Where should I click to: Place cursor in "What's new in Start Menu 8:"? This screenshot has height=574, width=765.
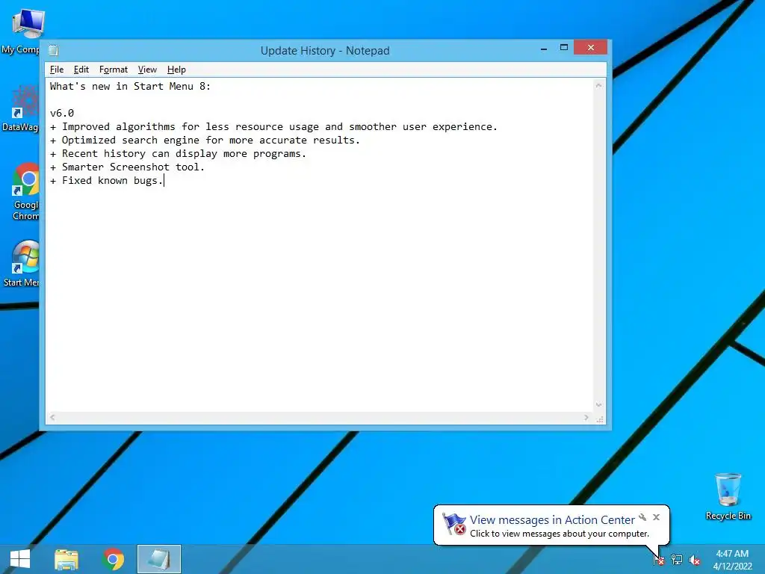pyautogui.click(x=130, y=87)
